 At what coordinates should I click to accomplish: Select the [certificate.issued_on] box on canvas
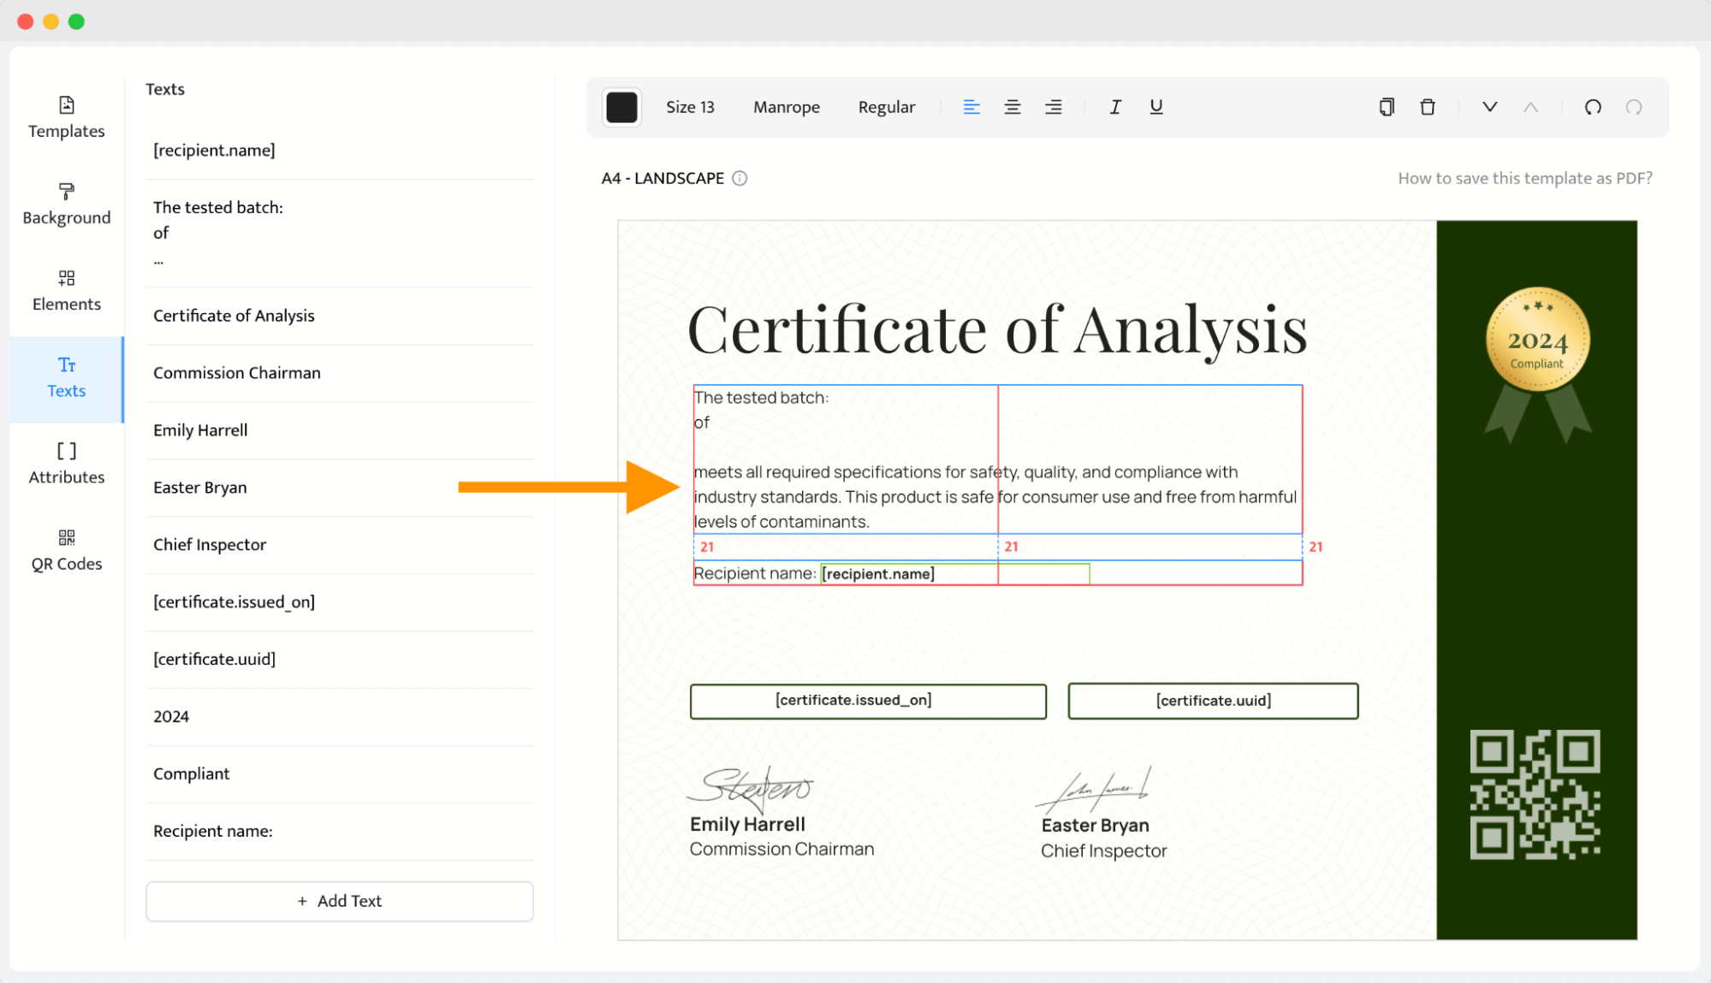[868, 701]
